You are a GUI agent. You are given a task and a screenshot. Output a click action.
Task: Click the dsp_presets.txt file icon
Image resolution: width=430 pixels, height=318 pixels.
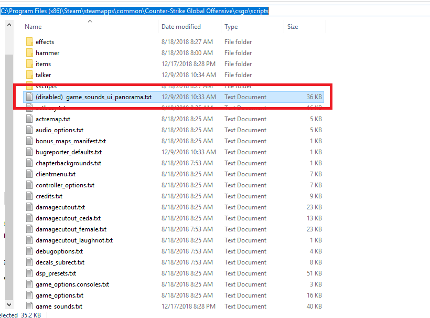29,273
